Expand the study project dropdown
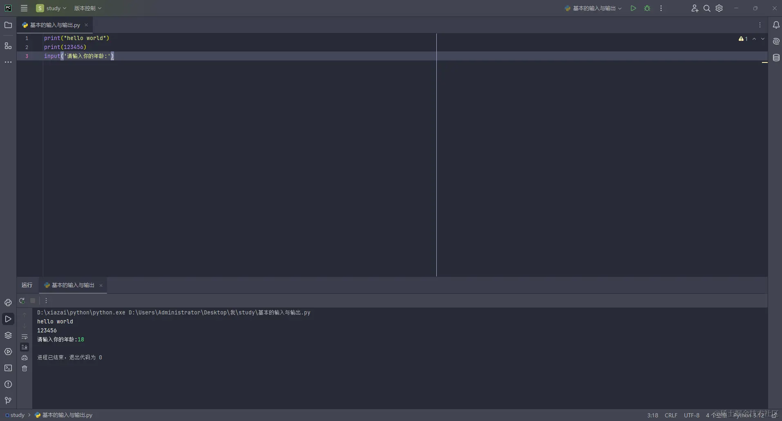The width and height of the screenshot is (782, 421). pyautogui.click(x=51, y=8)
